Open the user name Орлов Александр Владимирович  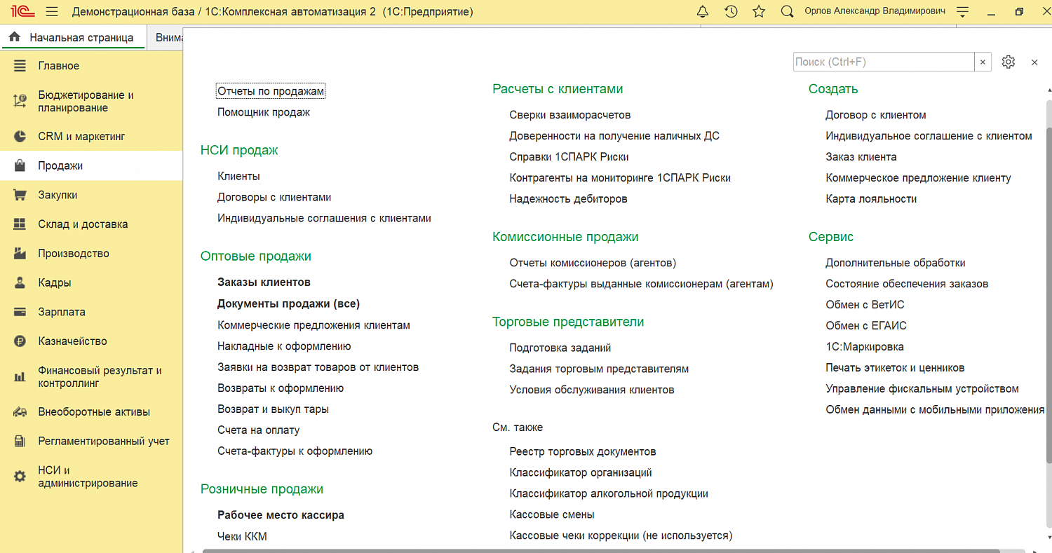(875, 11)
